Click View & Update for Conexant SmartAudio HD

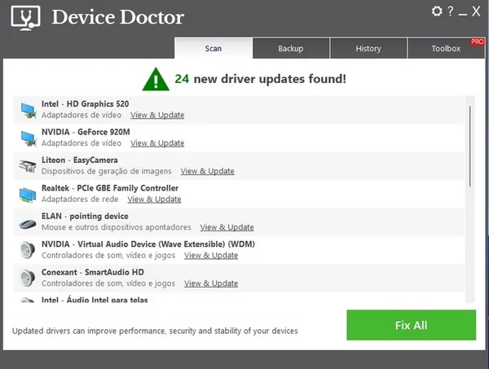211,283
